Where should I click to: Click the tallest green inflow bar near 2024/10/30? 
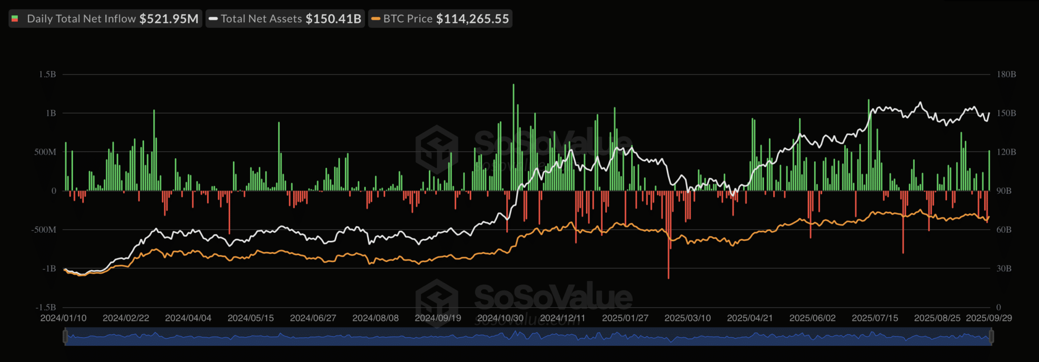point(513,137)
